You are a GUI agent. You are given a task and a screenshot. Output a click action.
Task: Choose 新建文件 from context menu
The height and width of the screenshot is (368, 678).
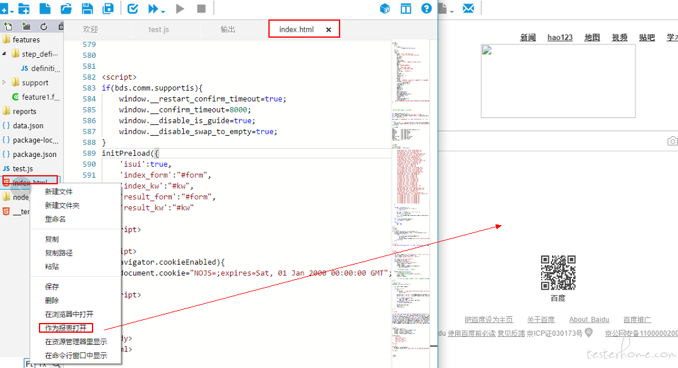(59, 192)
